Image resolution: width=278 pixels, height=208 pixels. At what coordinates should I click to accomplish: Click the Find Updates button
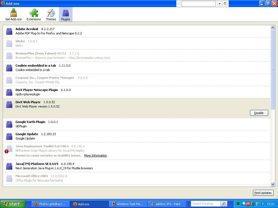(263, 193)
